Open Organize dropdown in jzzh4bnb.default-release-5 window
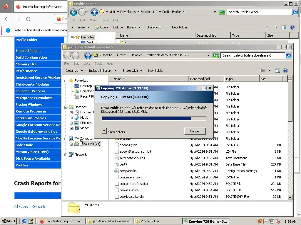 pyautogui.click(x=74, y=71)
